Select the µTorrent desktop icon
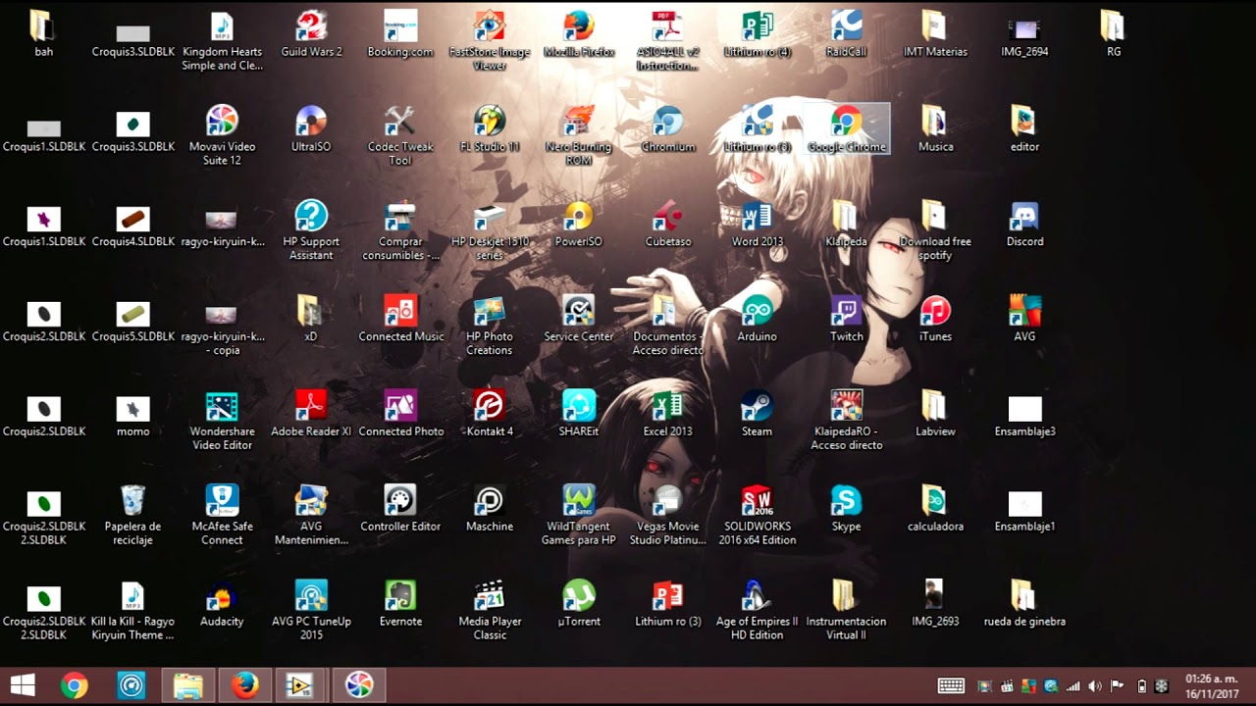 [579, 604]
